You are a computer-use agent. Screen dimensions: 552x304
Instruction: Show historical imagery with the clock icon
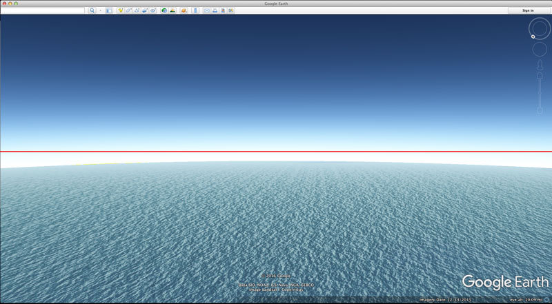coord(164,10)
